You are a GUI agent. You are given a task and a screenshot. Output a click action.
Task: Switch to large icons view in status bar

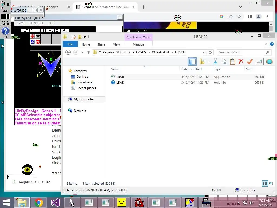click(x=271, y=184)
